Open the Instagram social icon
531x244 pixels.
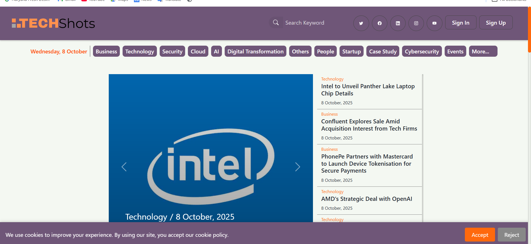pos(416,23)
